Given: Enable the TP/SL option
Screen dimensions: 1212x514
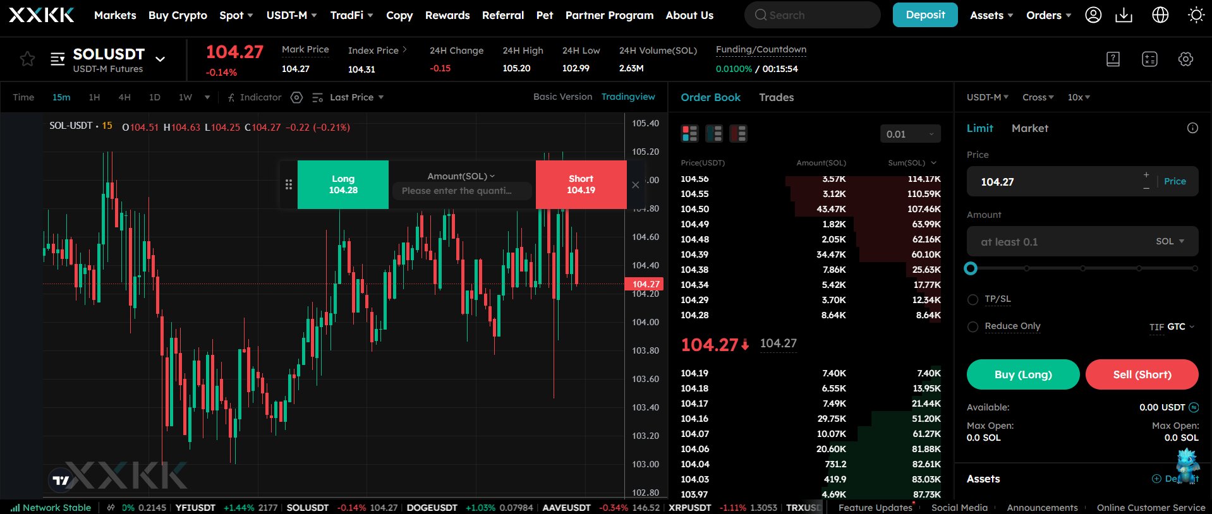Looking at the screenshot, I should click(973, 299).
